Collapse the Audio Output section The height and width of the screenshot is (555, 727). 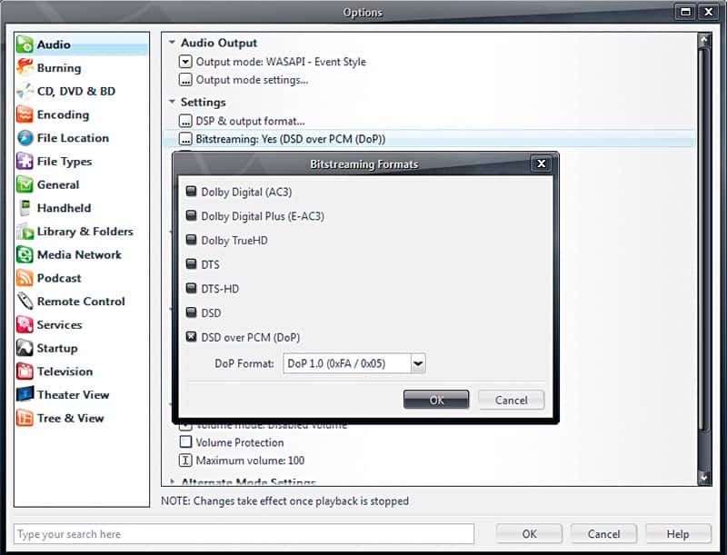pos(172,43)
